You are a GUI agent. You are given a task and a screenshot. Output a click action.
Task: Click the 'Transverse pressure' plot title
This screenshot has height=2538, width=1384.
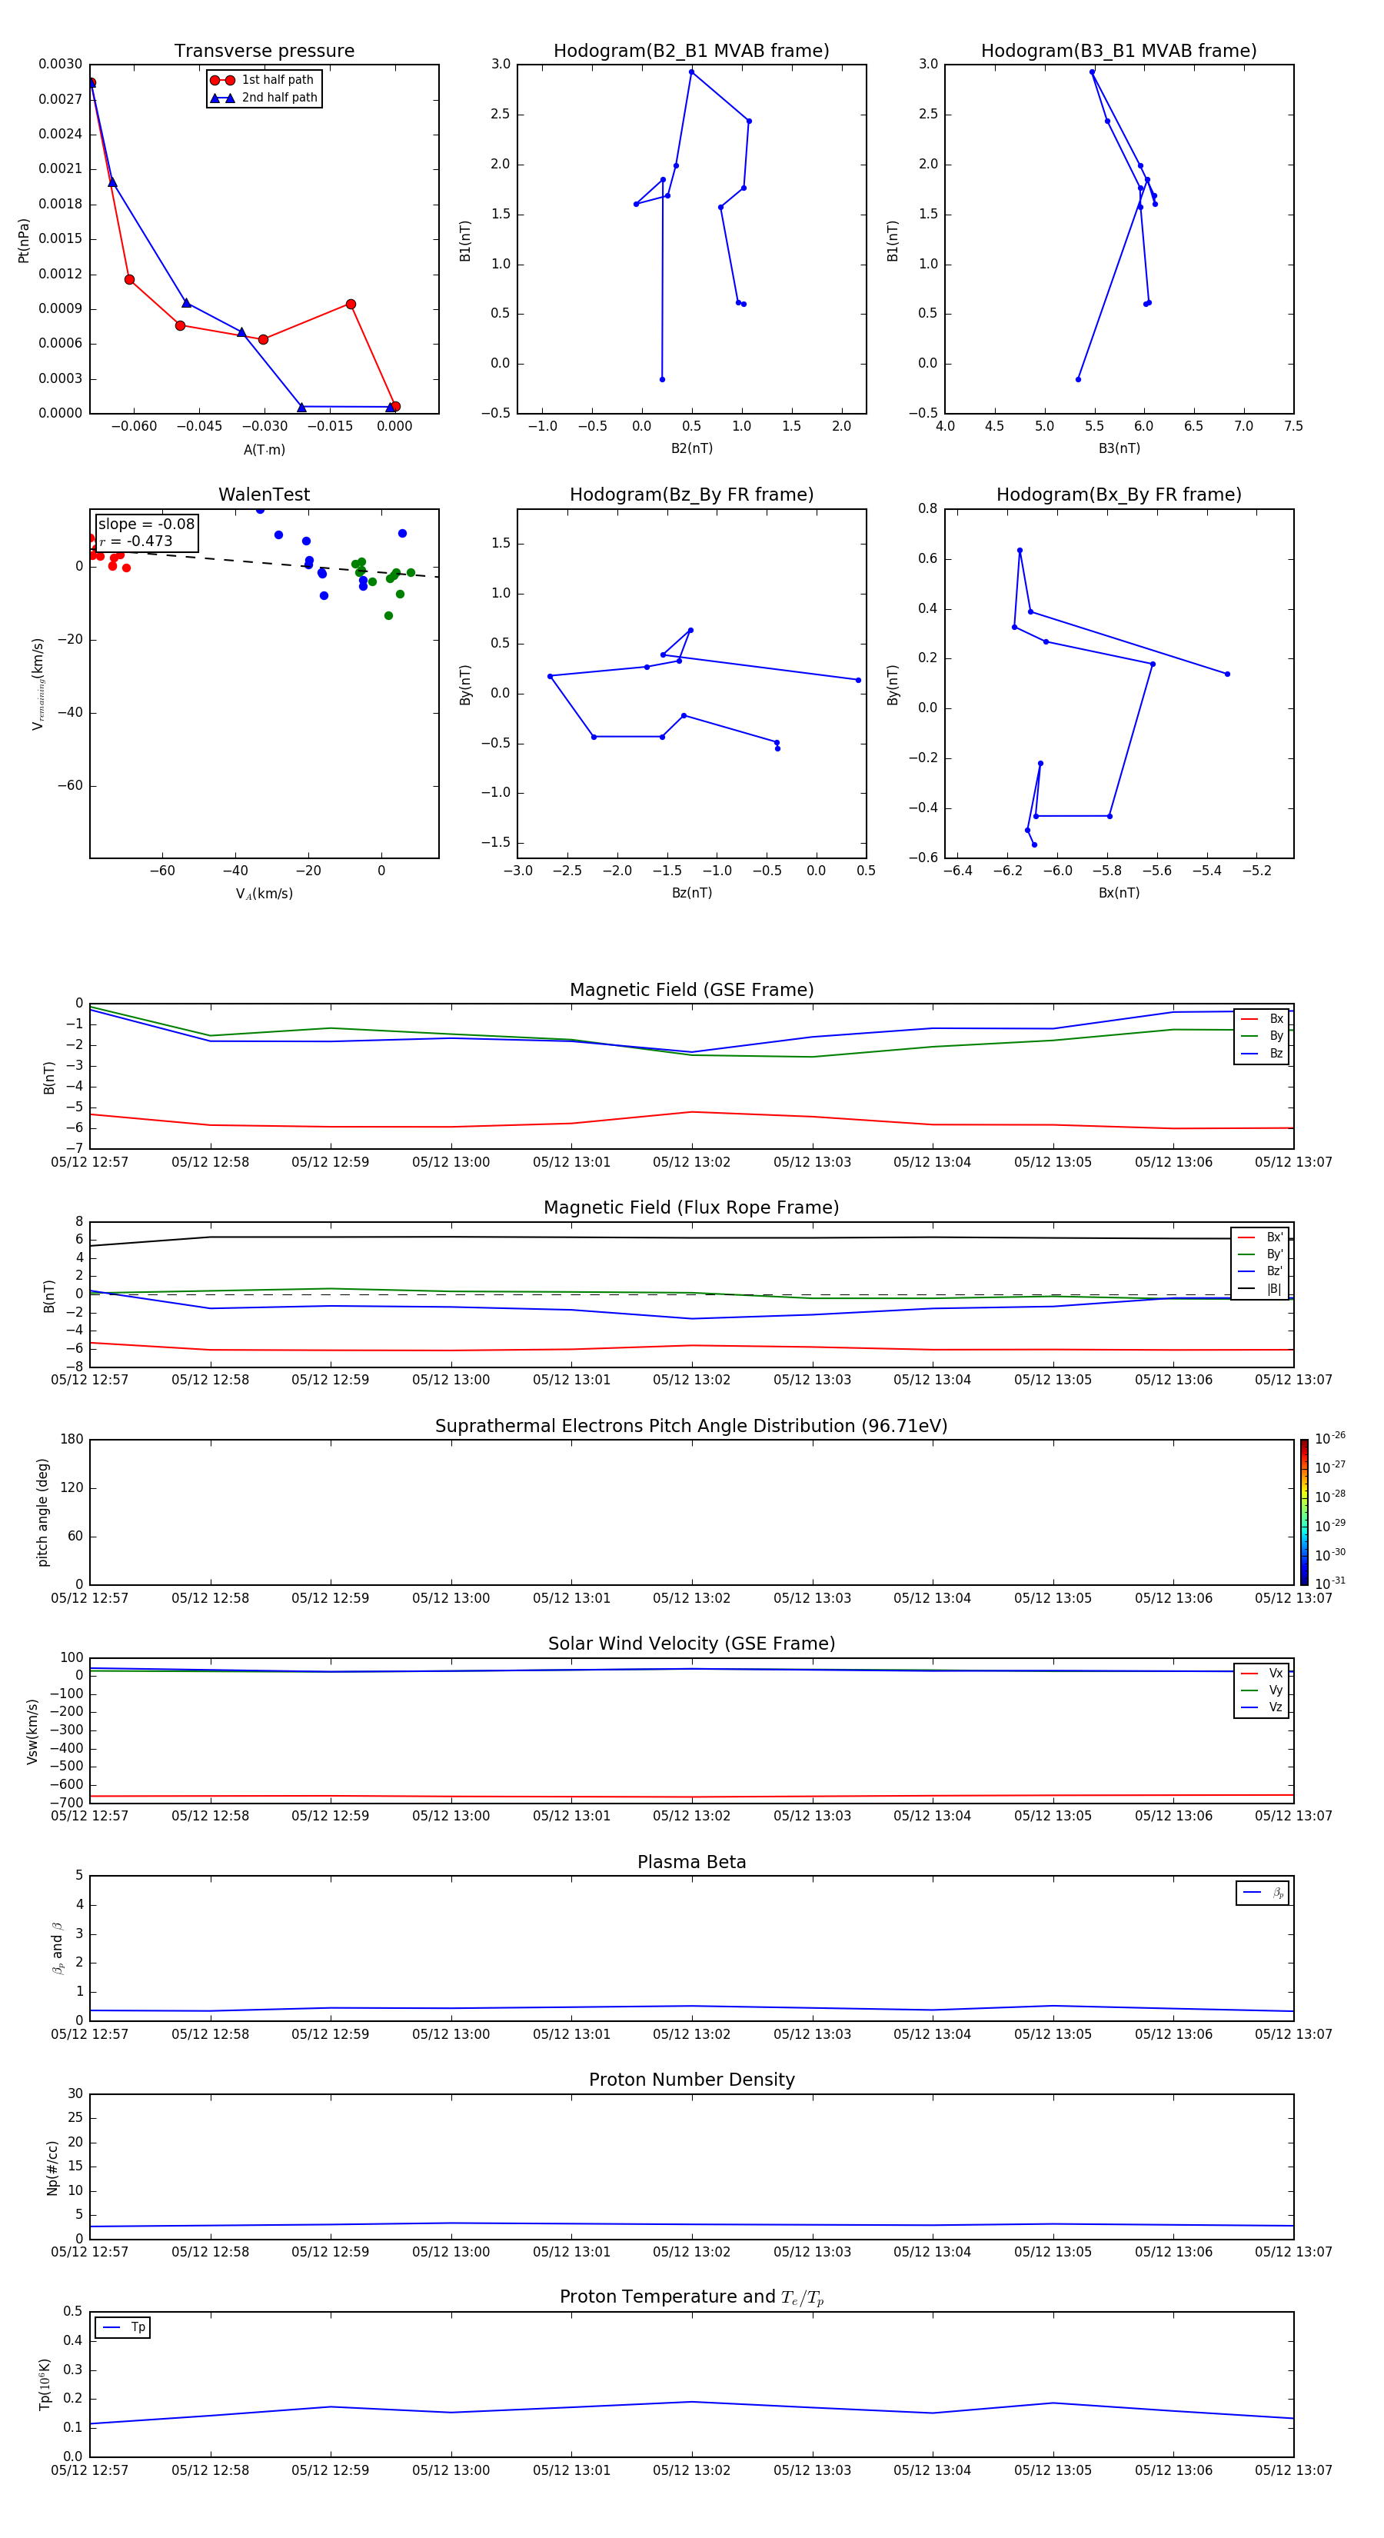point(264,52)
